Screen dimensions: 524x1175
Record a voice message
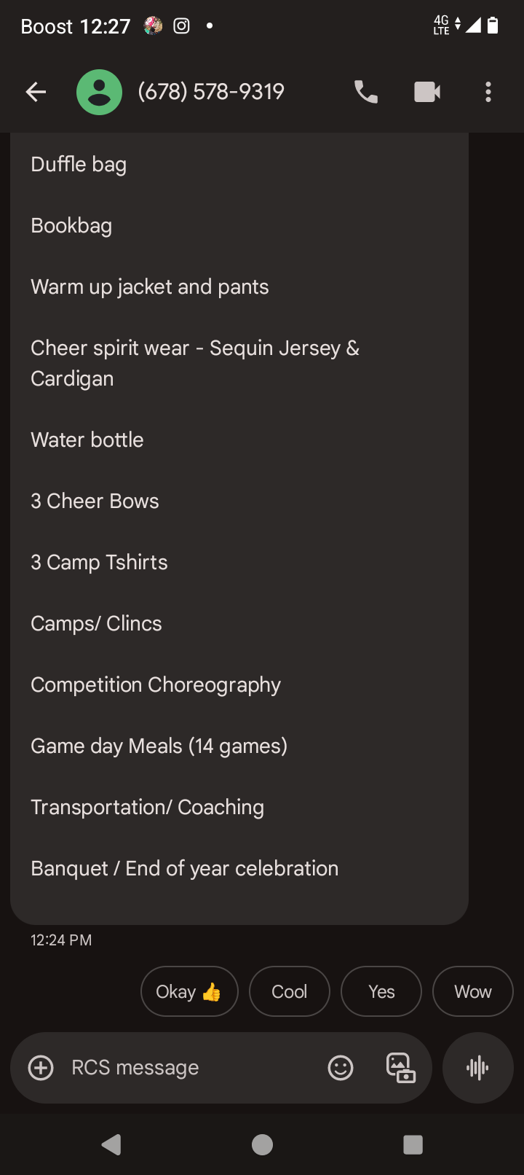tap(477, 1068)
